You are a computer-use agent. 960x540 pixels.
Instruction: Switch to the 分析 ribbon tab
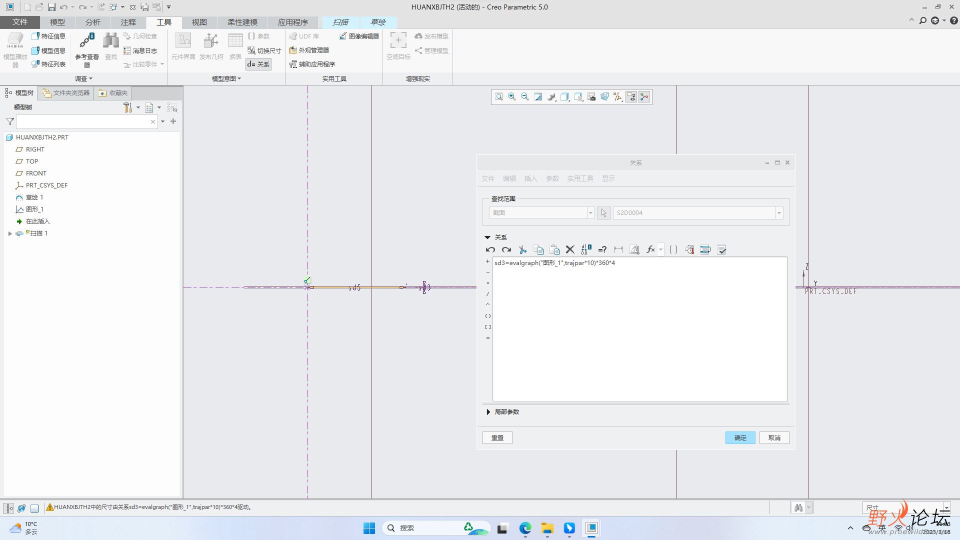[x=92, y=22]
